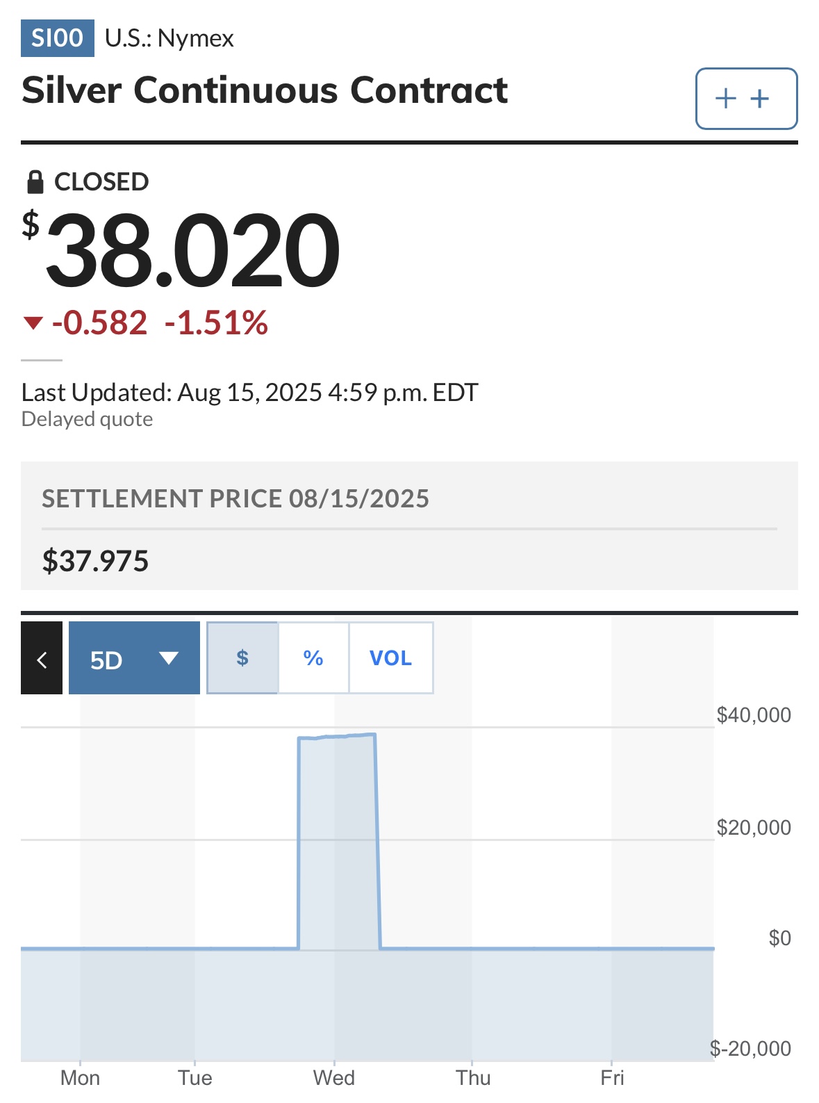Switch chart to dollar price view
This screenshot has height=1103, width=819.
[x=242, y=657]
